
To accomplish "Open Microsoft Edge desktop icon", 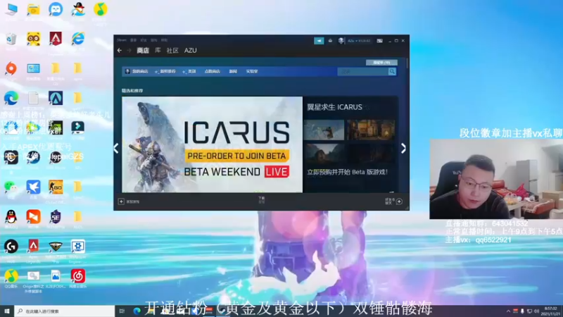I will (11, 99).
